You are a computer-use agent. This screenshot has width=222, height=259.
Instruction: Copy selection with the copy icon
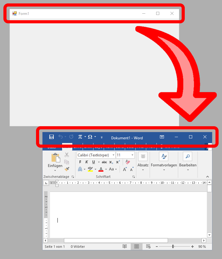click(x=67, y=162)
